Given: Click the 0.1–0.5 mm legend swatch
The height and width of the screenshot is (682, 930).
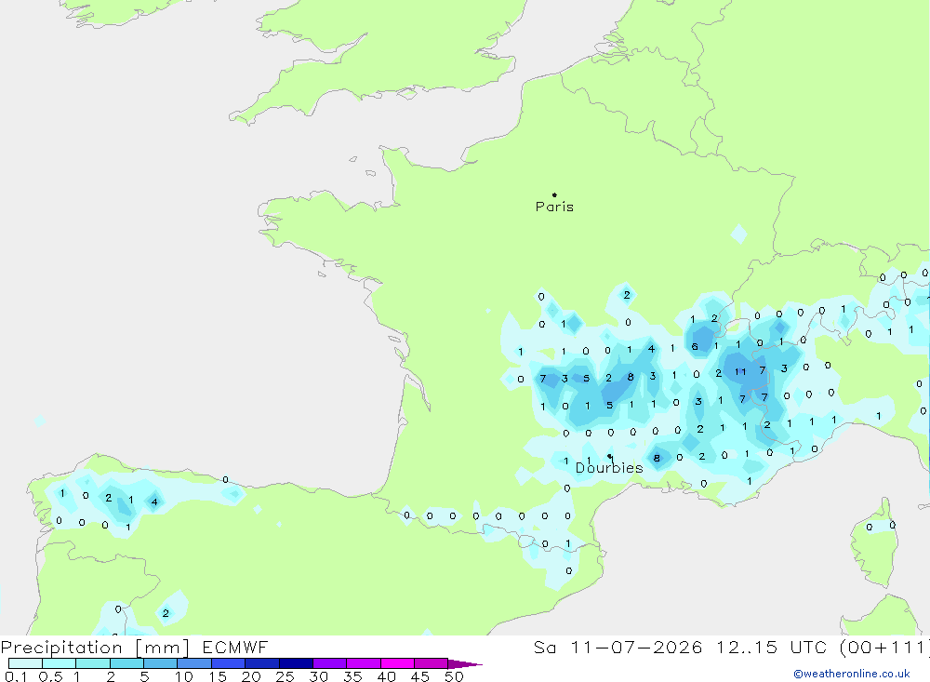Looking at the screenshot, I should (x=25, y=663).
